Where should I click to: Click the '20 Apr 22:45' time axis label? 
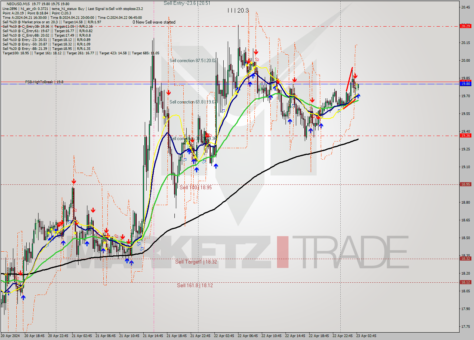click(58, 336)
